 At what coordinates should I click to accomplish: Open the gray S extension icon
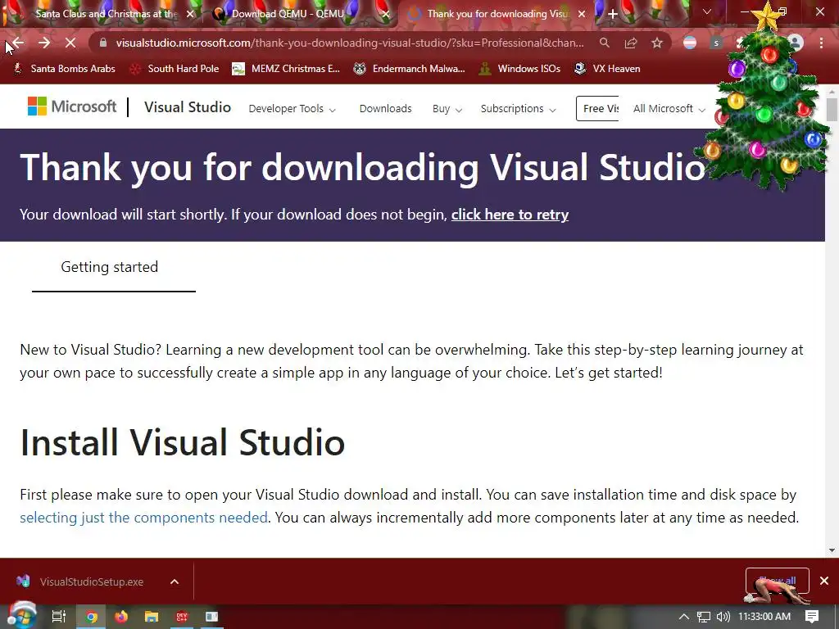pyautogui.click(x=716, y=43)
